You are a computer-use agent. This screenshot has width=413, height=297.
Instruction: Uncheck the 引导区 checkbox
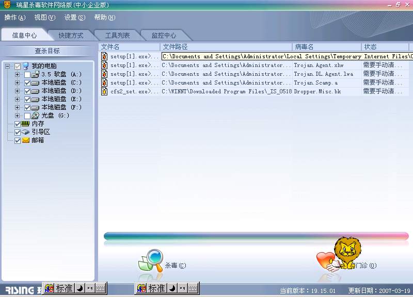(x=18, y=133)
